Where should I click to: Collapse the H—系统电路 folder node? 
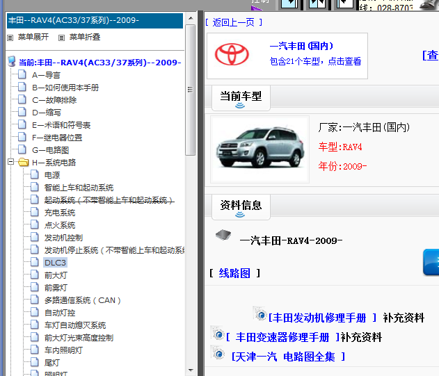click(x=10, y=162)
